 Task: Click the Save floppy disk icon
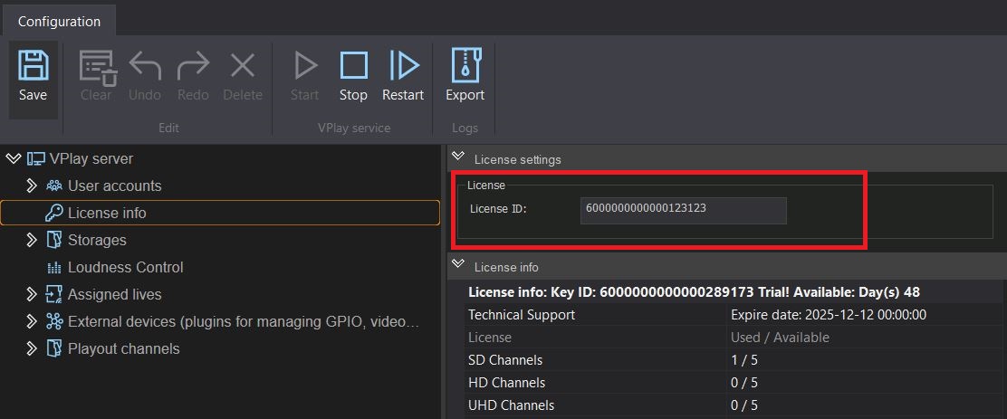33,66
